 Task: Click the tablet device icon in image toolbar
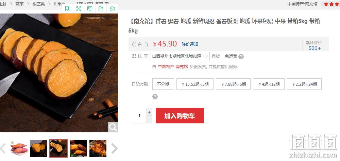click(67, 9)
